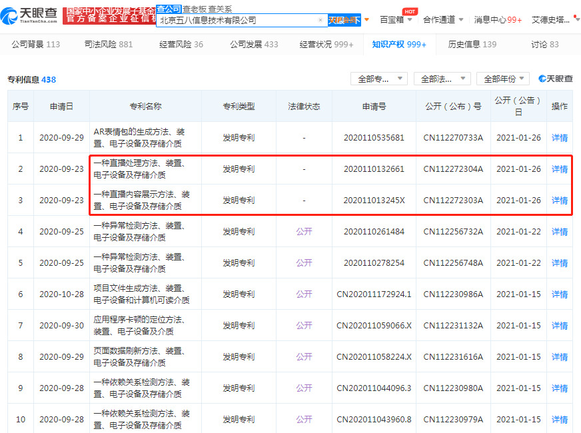This screenshot has height=433, width=581.
Task: Switch to 经营状况 tab
Action: click(326, 45)
